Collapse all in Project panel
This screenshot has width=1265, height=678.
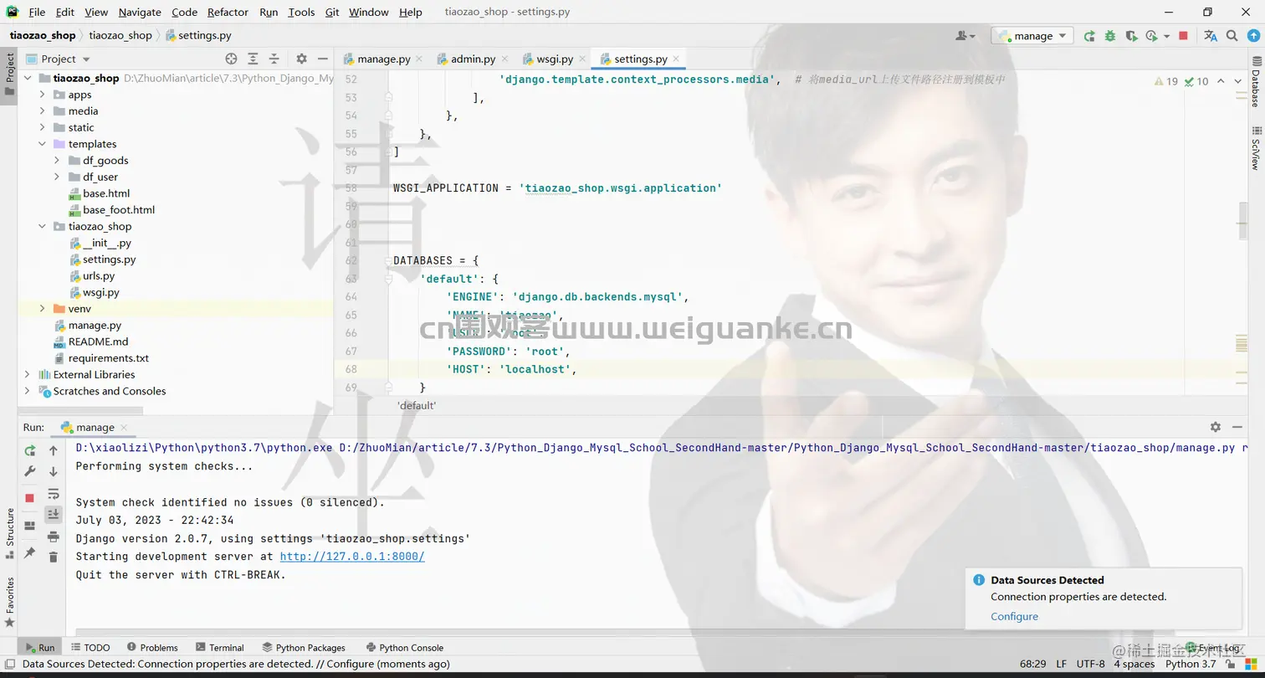tap(274, 59)
